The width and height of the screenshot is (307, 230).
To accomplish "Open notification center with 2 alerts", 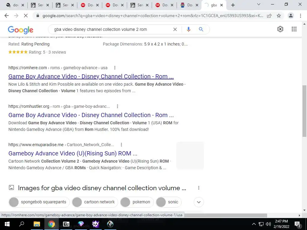I will point(298,224).
